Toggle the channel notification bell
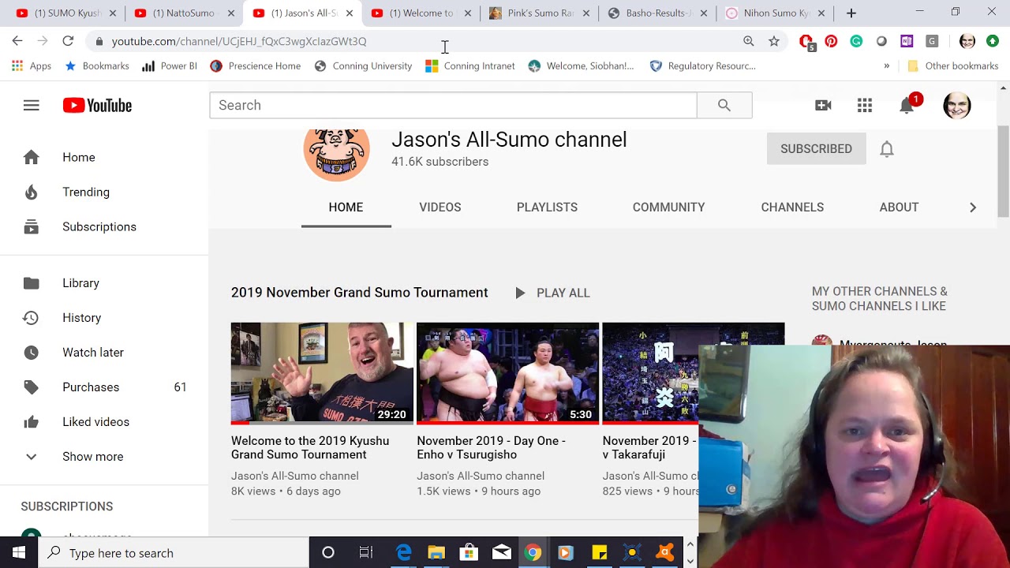This screenshot has height=568, width=1010. (x=887, y=149)
